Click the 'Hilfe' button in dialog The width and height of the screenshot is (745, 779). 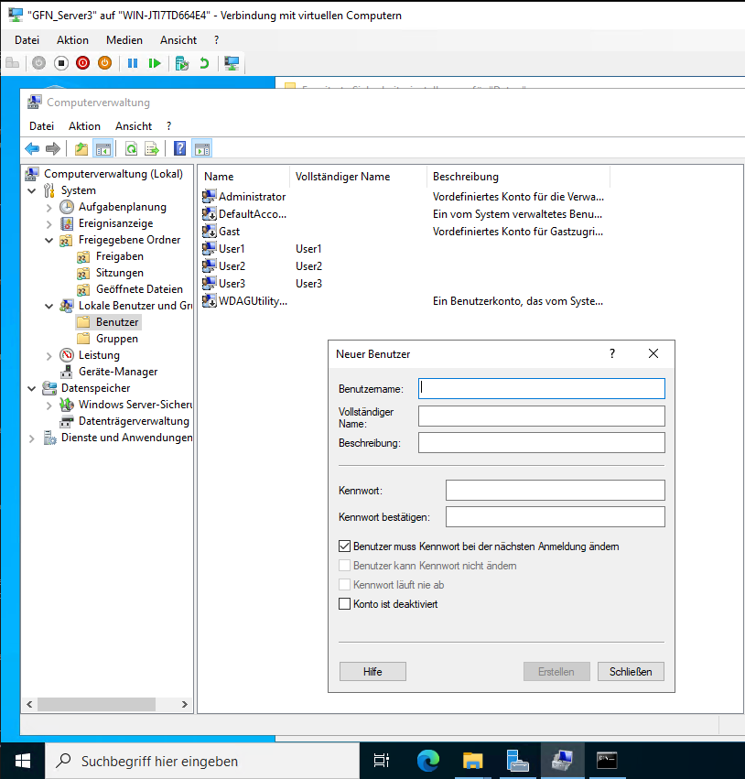click(x=372, y=672)
